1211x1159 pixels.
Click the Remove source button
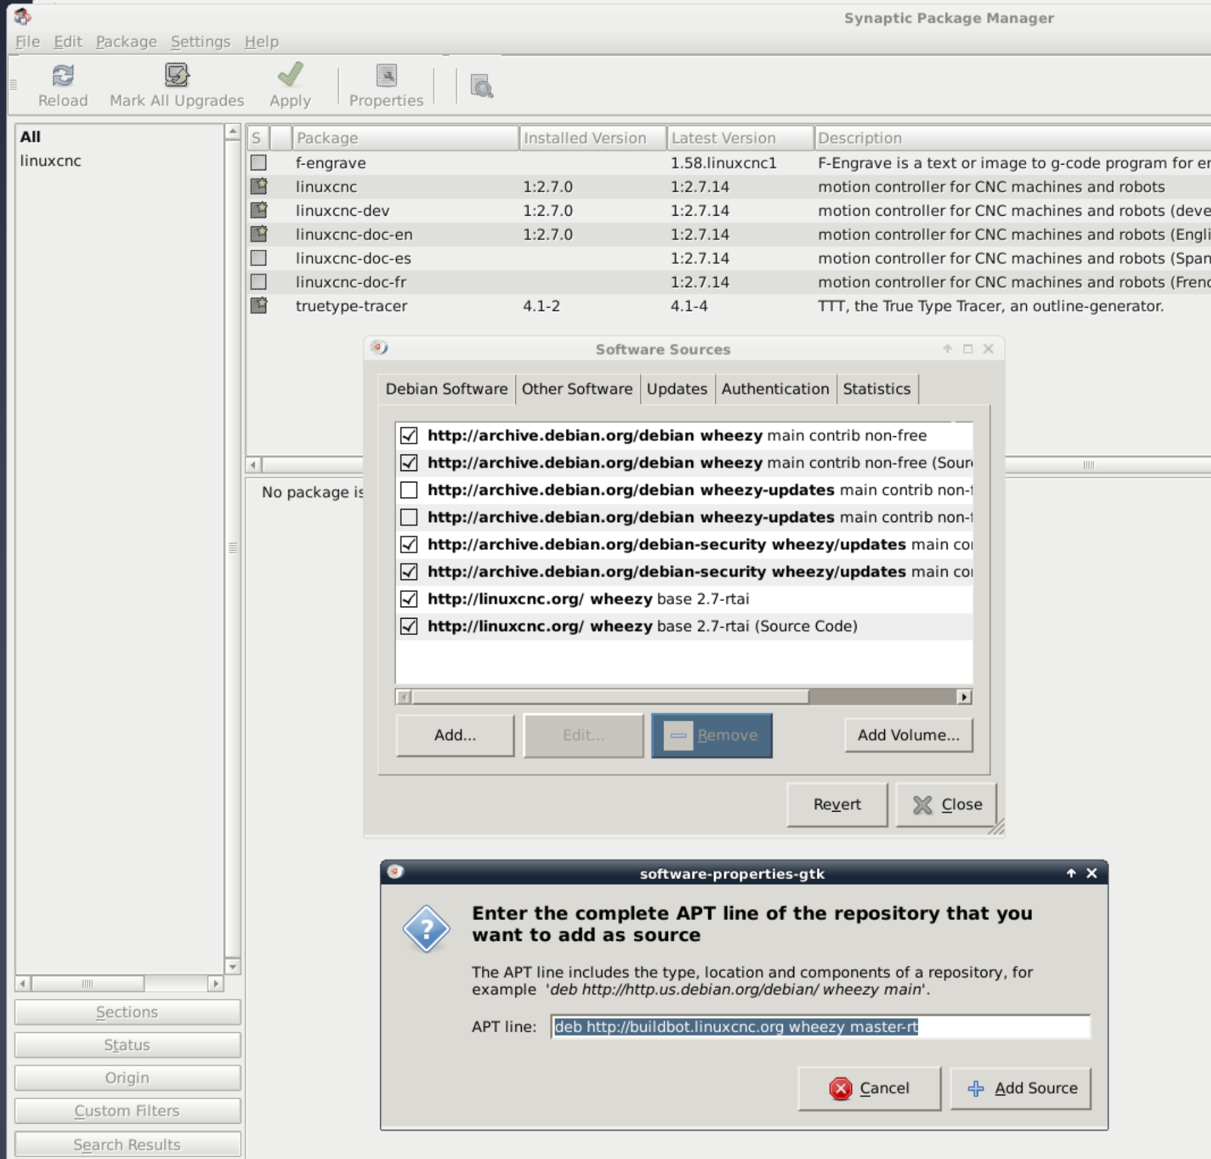click(x=711, y=735)
